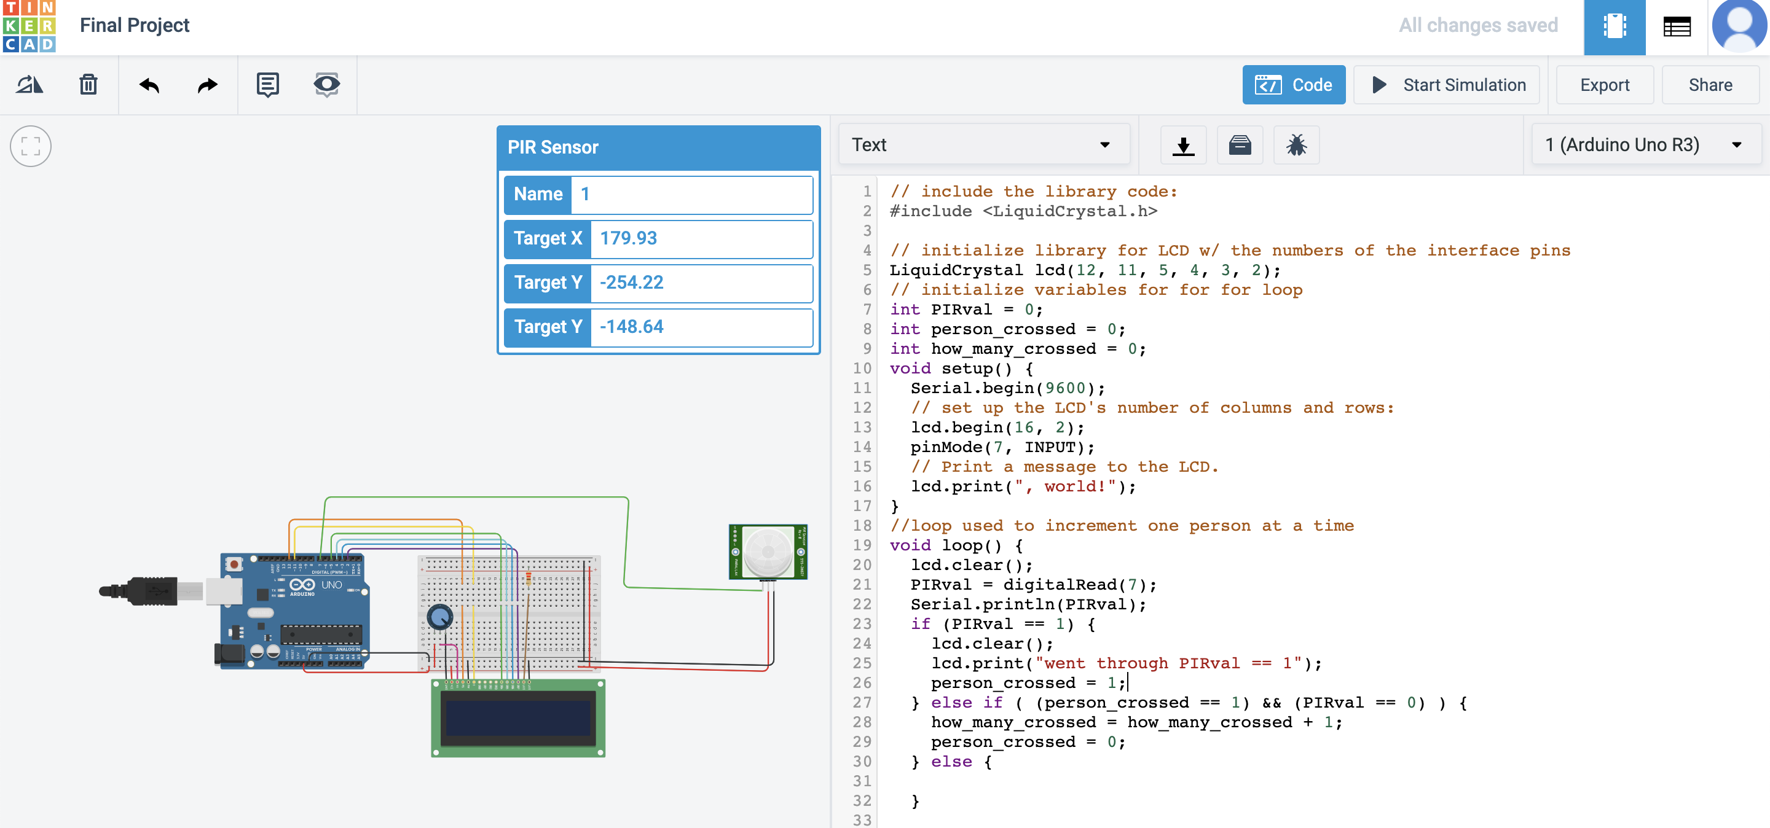Viewport: 1770px width, 828px height.
Task: Click the zoom-to-fit icon
Action: pyautogui.click(x=31, y=146)
